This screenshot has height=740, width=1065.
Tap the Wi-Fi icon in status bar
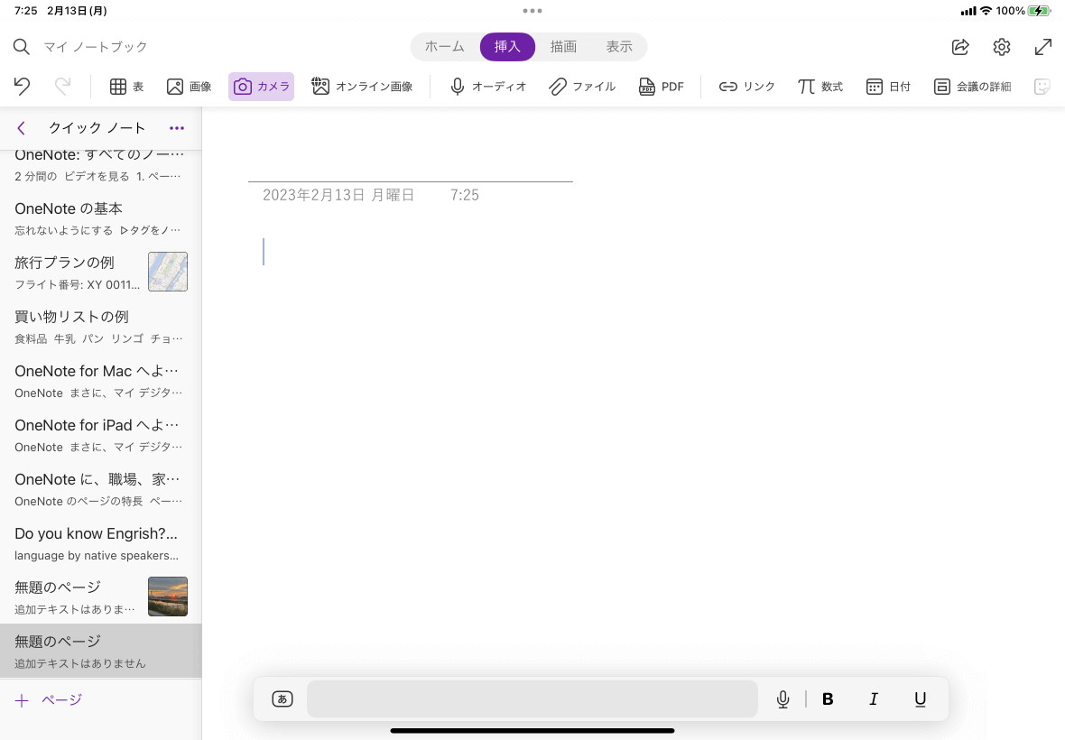986,11
